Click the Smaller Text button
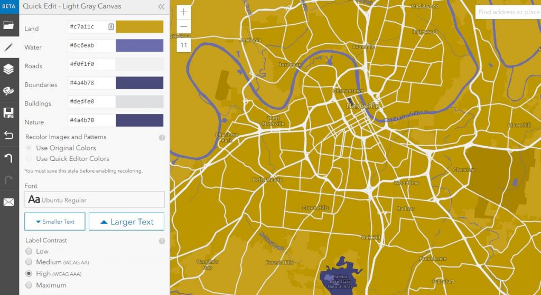This screenshot has width=541, height=295. pyautogui.click(x=54, y=222)
